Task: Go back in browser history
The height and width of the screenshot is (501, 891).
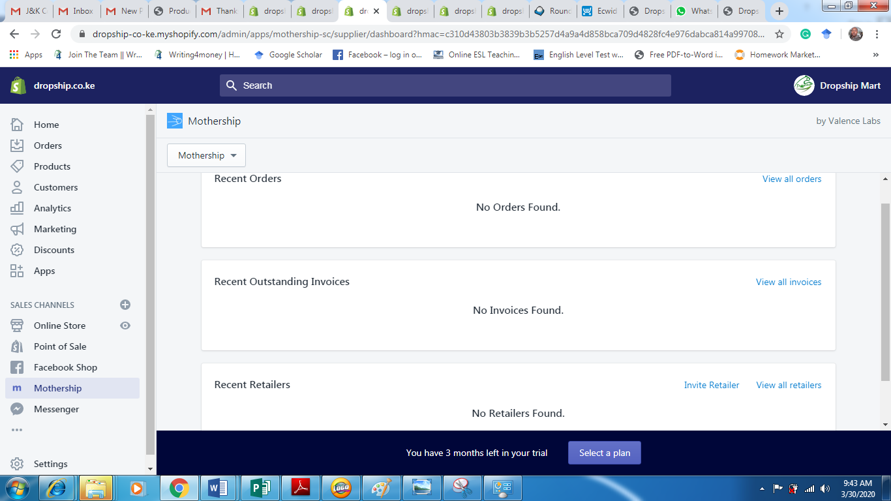Action: point(14,34)
